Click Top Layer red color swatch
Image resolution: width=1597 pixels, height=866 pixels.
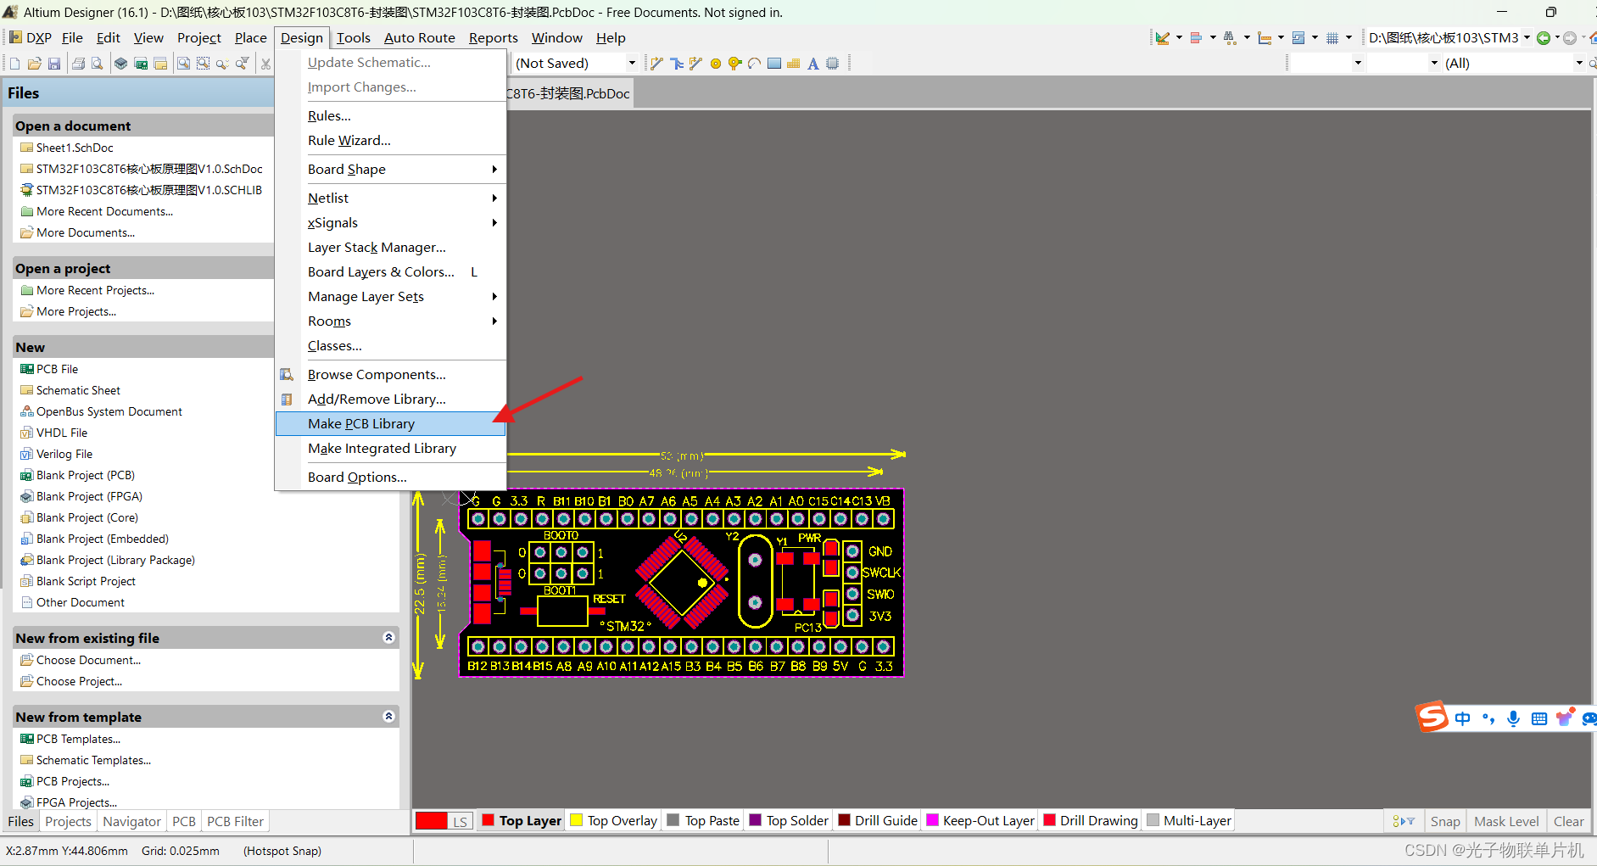click(488, 820)
